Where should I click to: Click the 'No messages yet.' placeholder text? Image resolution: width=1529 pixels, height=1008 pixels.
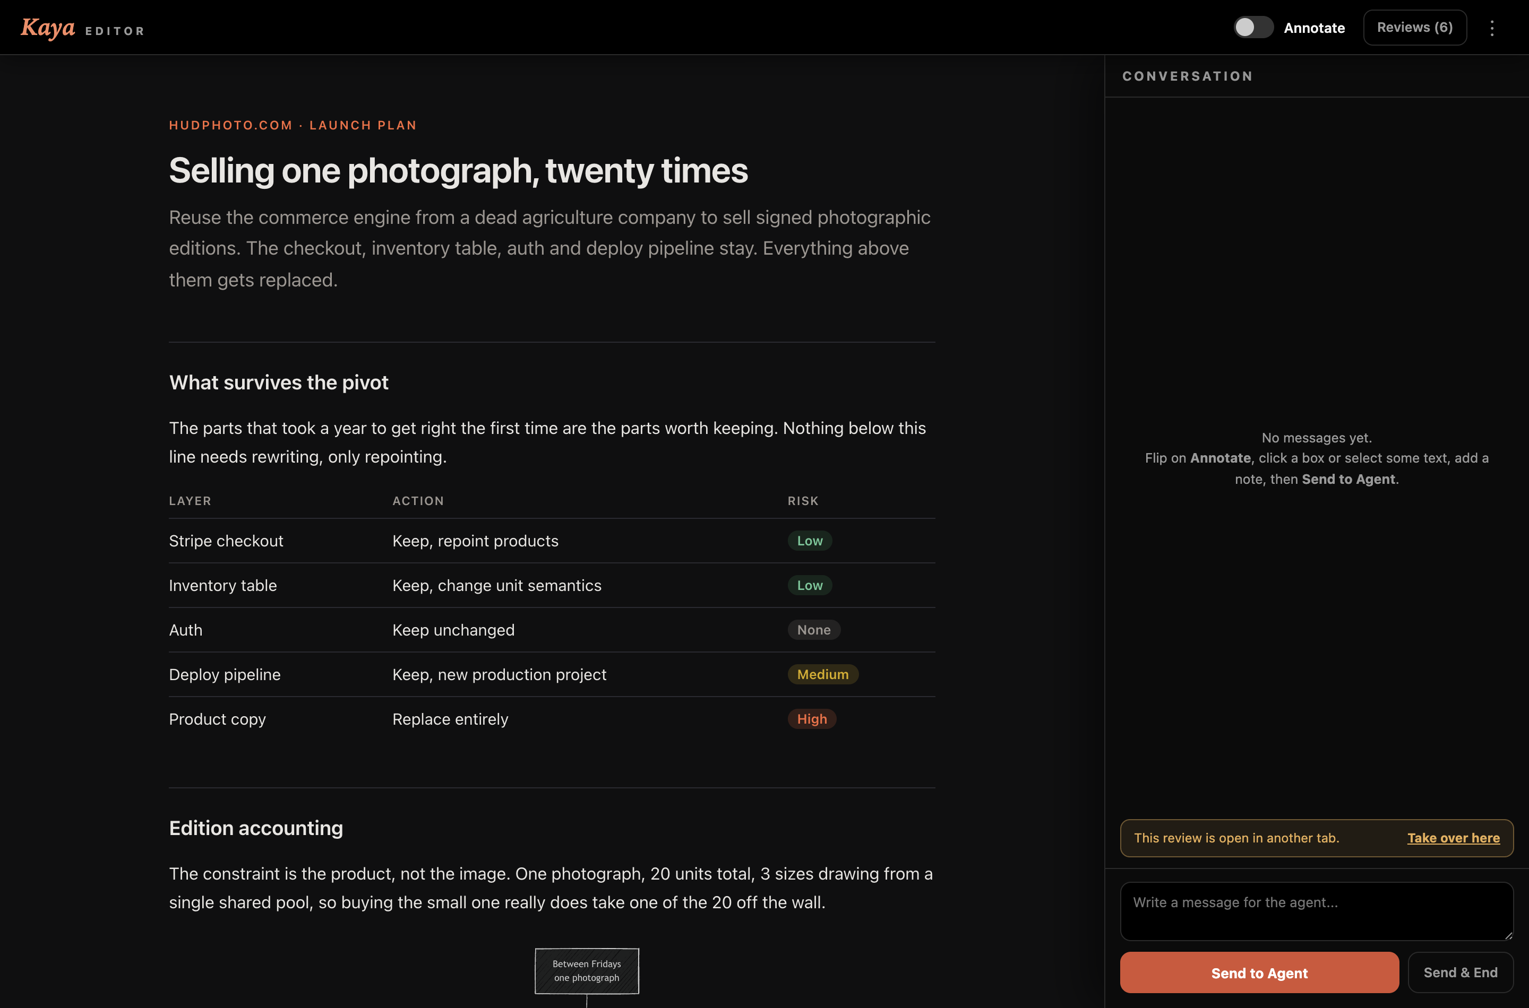tap(1317, 438)
